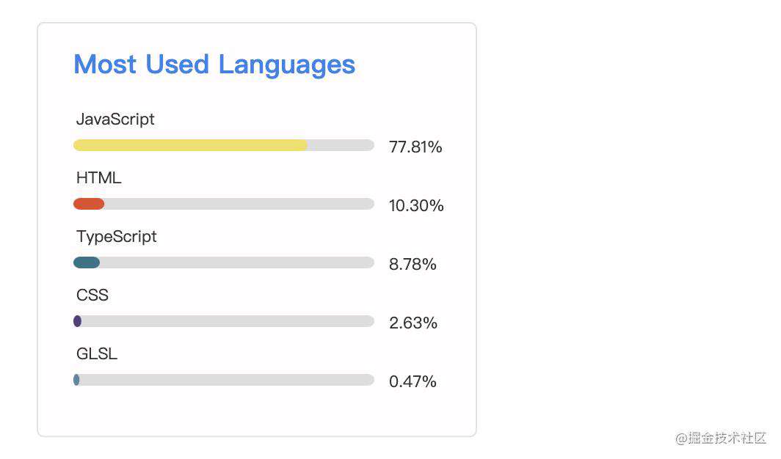Image resolution: width=781 pixels, height=459 pixels.
Task: Select the TypeScript language label
Action: click(116, 237)
